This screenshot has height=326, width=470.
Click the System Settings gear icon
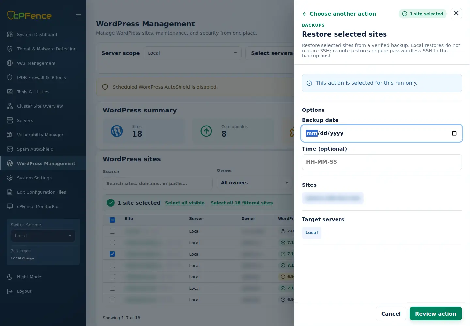click(x=10, y=178)
